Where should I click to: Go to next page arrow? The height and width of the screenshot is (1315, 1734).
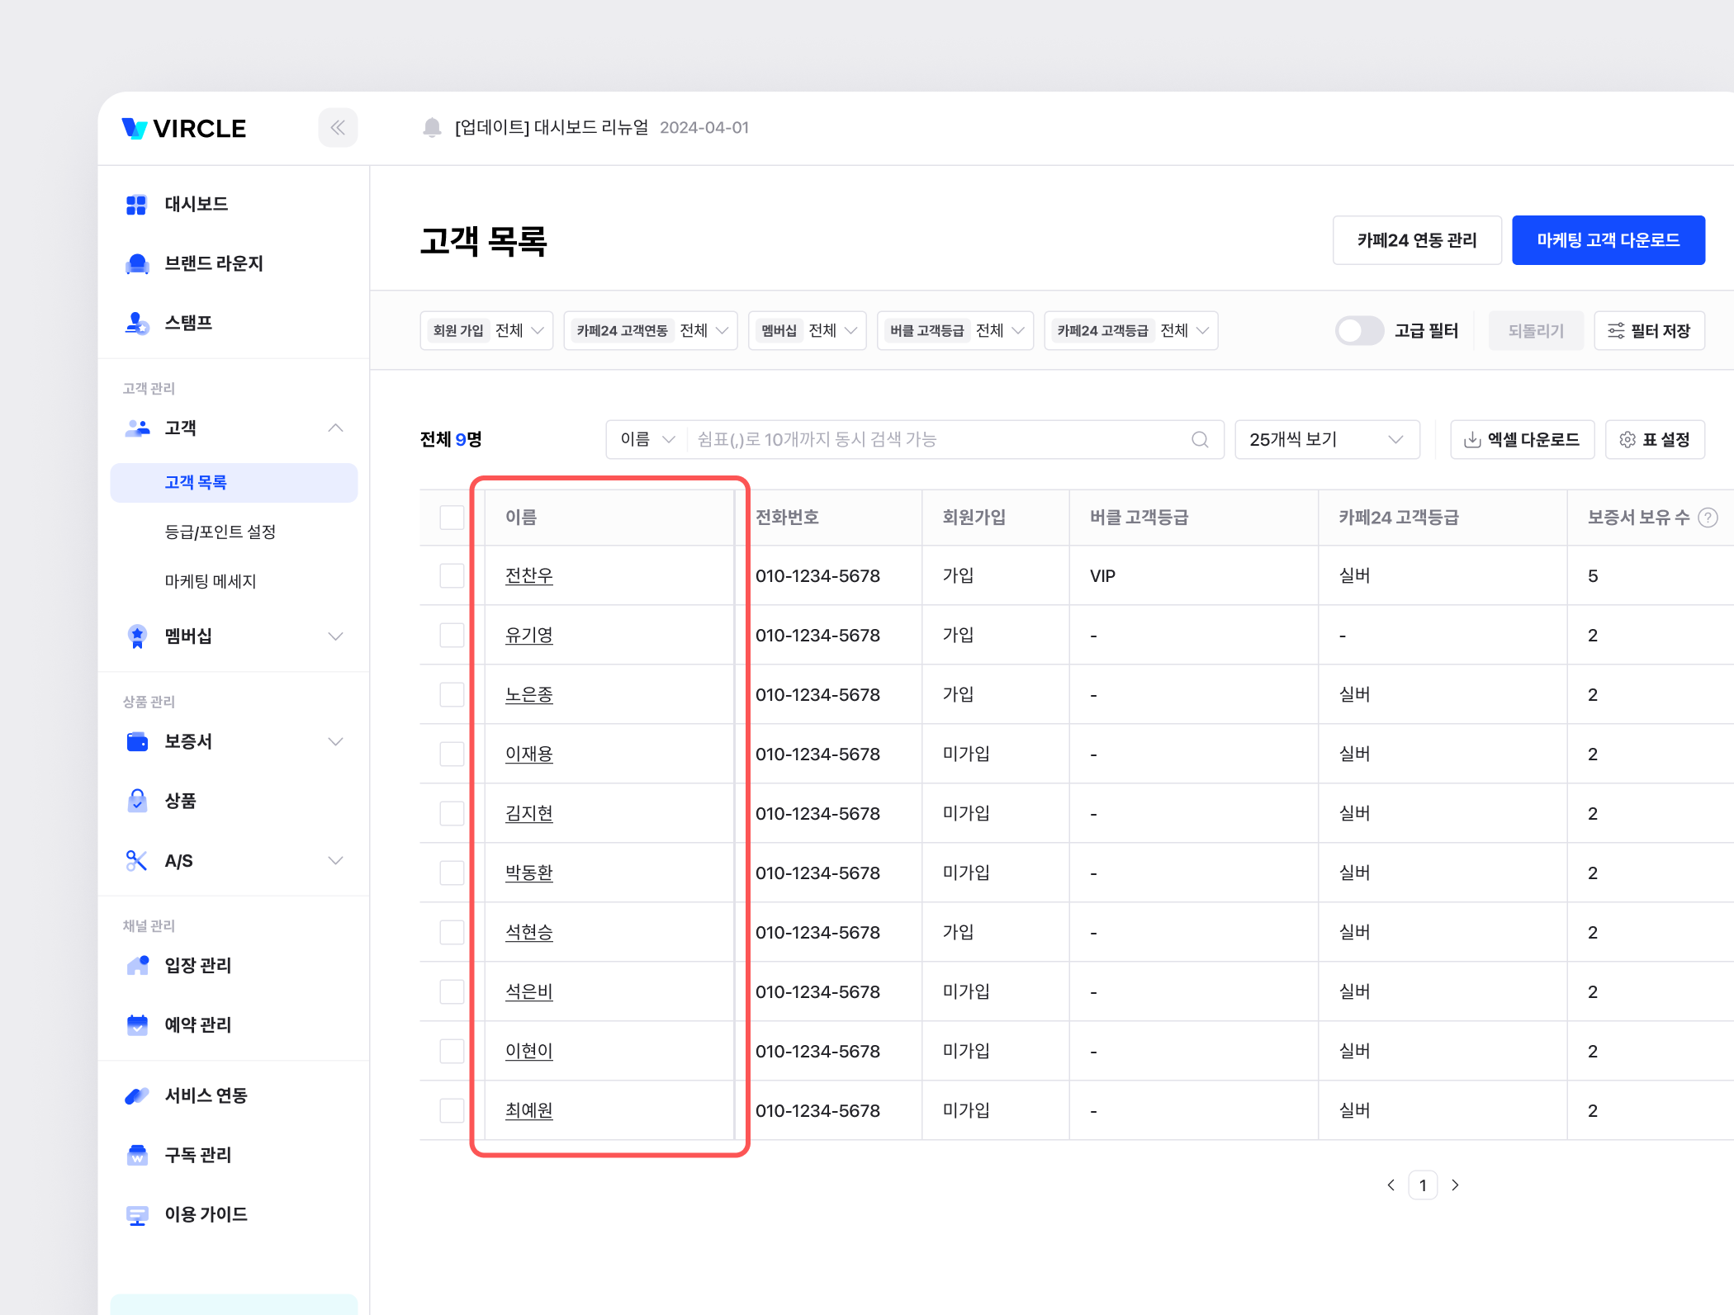(1455, 1185)
